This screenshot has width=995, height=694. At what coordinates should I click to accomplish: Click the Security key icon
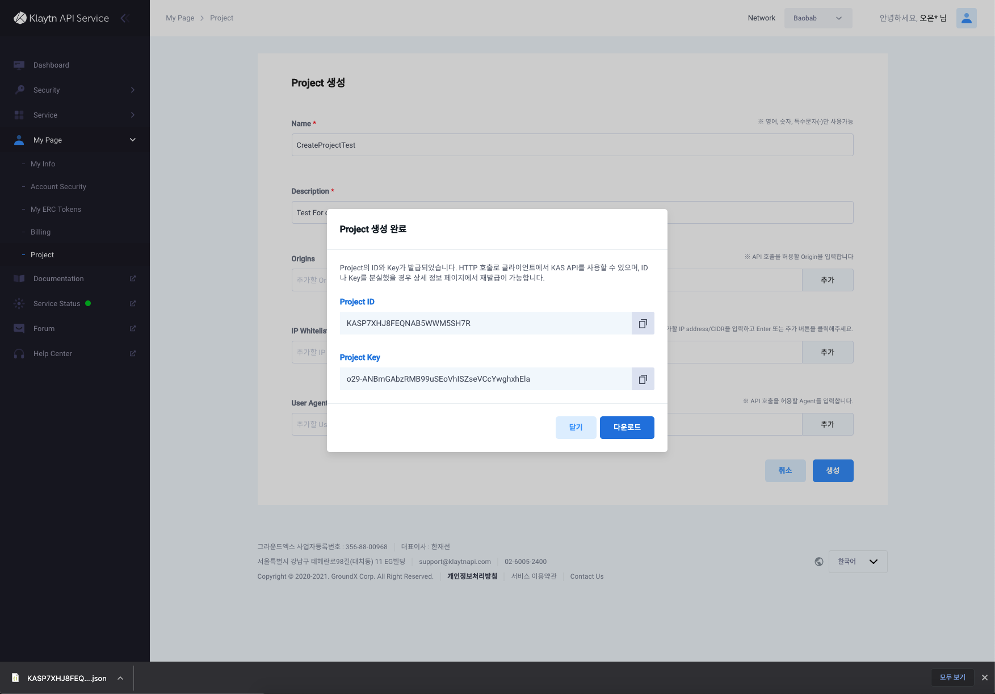(x=19, y=90)
